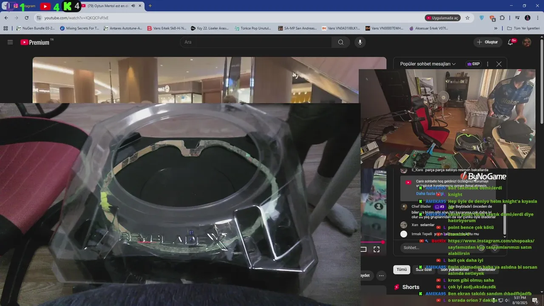Enter fullscreen on the video player
This screenshot has height=306, width=544.
coord(377,249)
